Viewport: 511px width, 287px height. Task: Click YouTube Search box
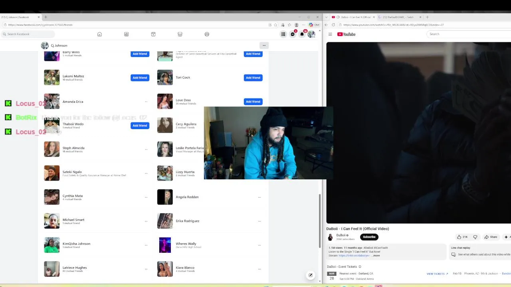(469, 34)
